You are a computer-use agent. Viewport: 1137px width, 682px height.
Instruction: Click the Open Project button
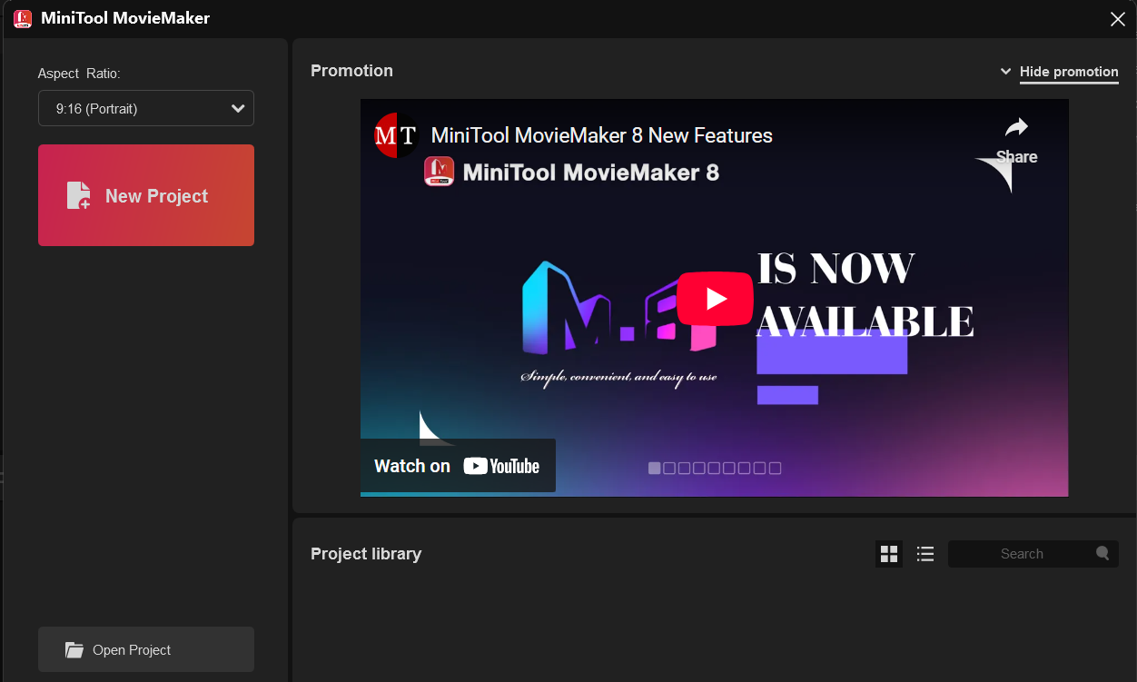146,650
